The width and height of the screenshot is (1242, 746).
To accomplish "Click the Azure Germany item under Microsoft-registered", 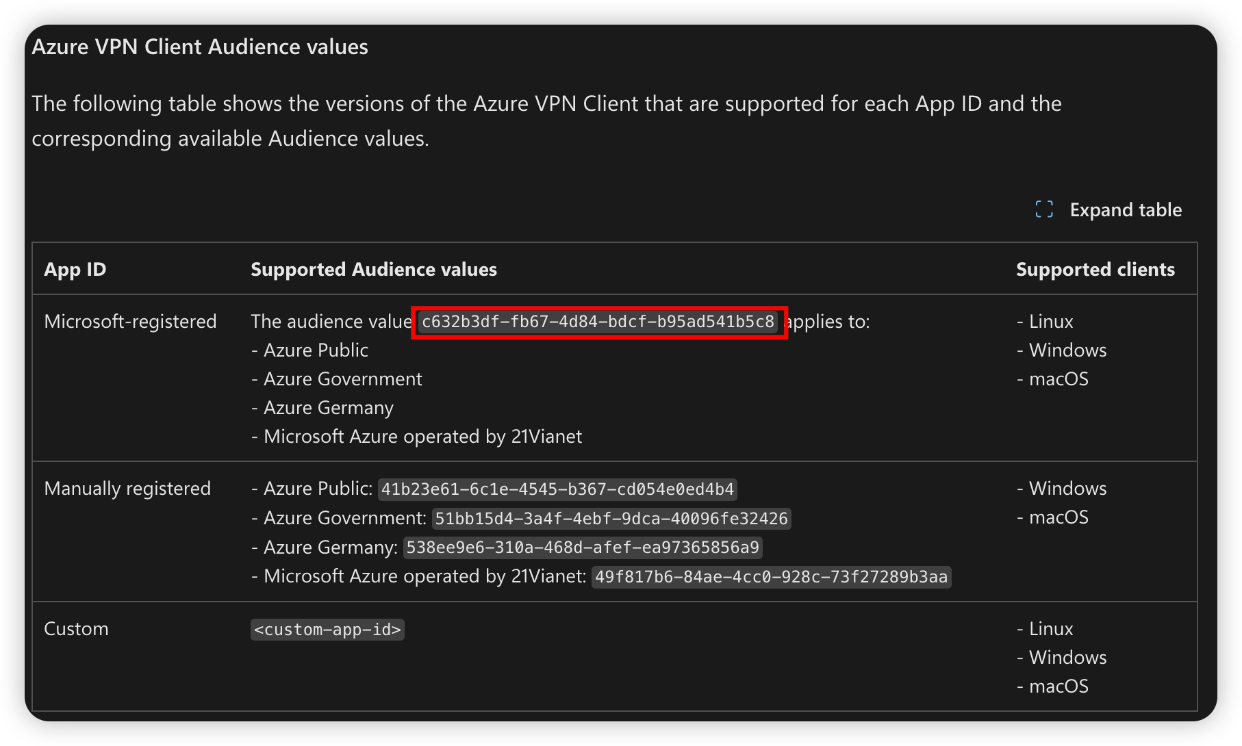I will pyautogui.click(x=328, y=408).
